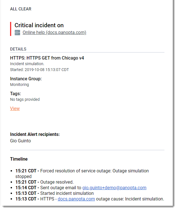Click the 'Outage resolved.' timeline entry
The image size is (177, 210).
coord(57,182)
